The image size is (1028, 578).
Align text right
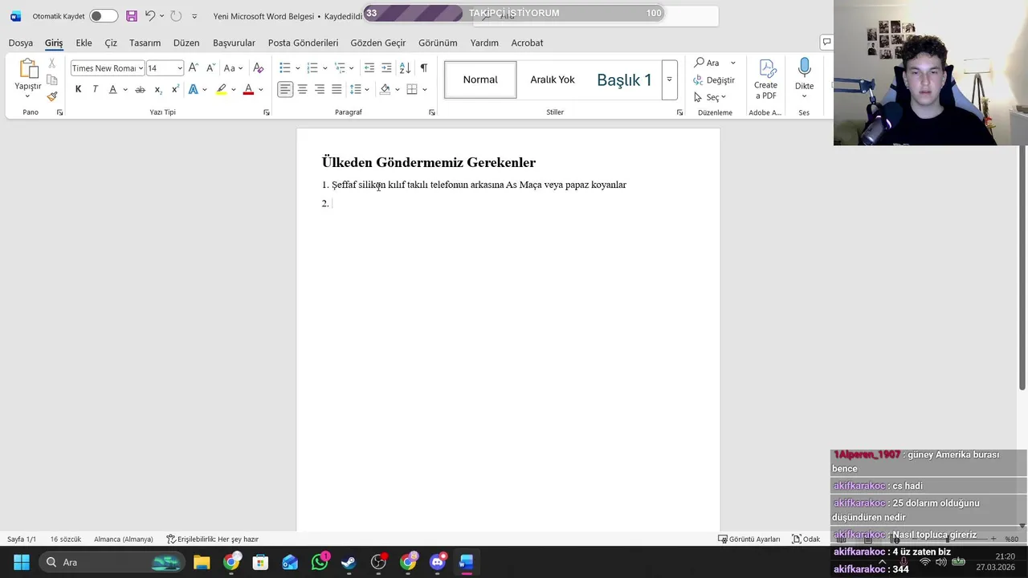click(320, 89)
